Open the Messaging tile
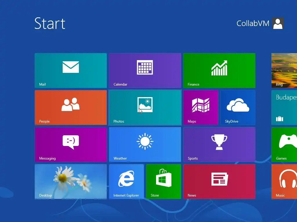 click(71, 145)
